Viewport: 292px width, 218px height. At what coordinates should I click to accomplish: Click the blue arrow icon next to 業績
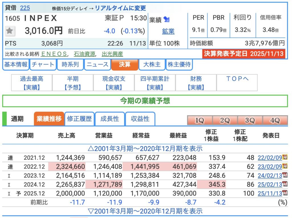167,20
